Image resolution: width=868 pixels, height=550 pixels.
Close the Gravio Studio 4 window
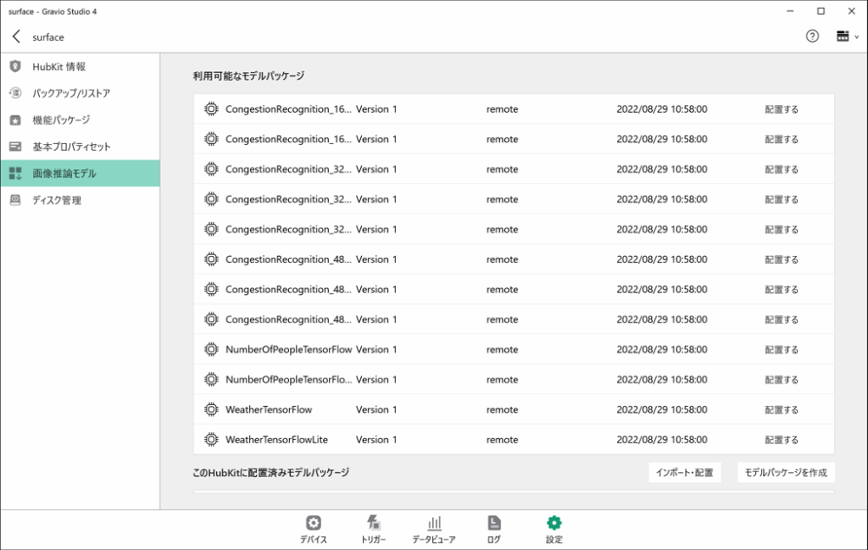click(852, 11)
